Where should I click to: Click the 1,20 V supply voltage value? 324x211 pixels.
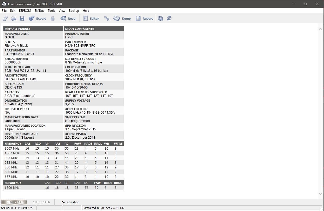70,104
